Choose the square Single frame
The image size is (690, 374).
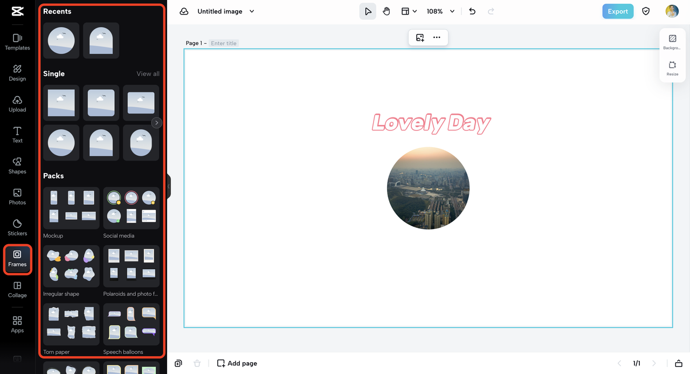61,103
